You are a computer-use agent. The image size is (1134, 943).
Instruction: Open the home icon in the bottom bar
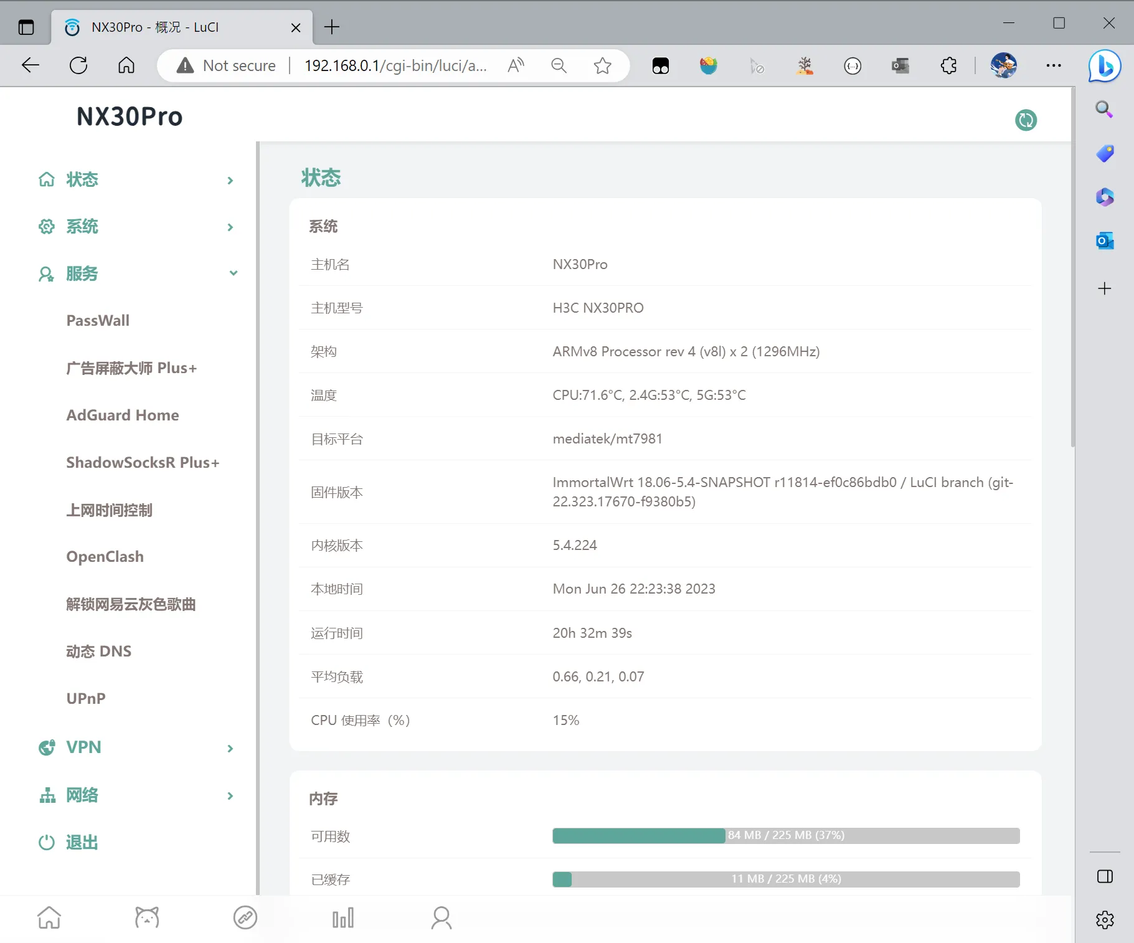[49, 917]
